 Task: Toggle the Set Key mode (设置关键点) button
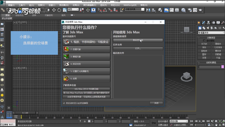click(x=163, y=125)
